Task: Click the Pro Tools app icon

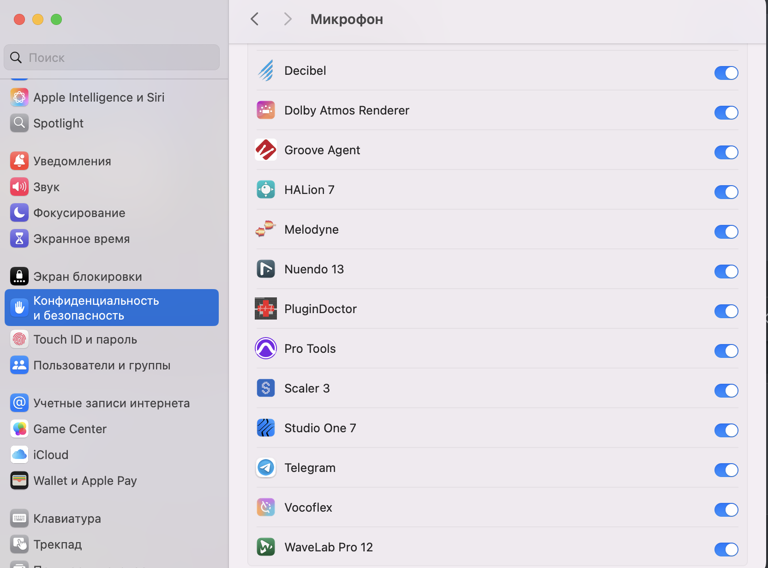Action: 266,349
